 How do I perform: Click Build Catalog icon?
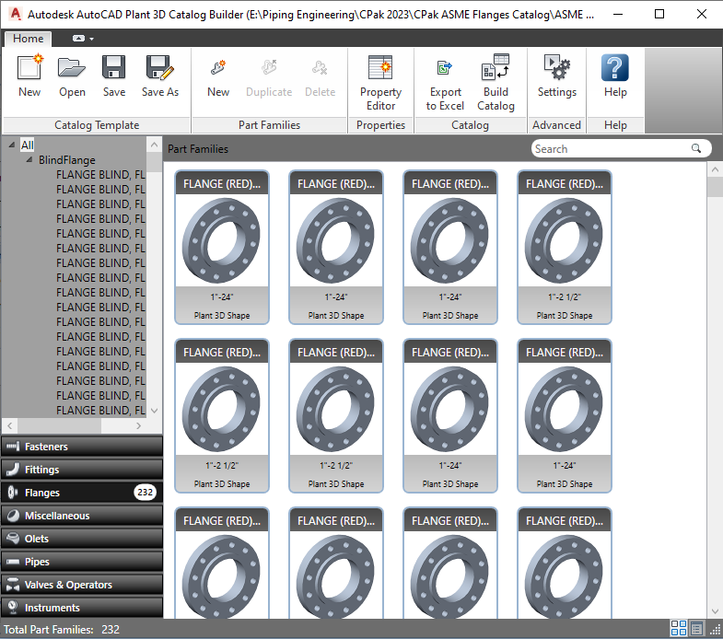coord(496,83)
